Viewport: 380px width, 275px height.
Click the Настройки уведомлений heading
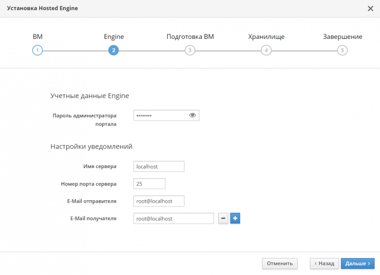(92, 146)
